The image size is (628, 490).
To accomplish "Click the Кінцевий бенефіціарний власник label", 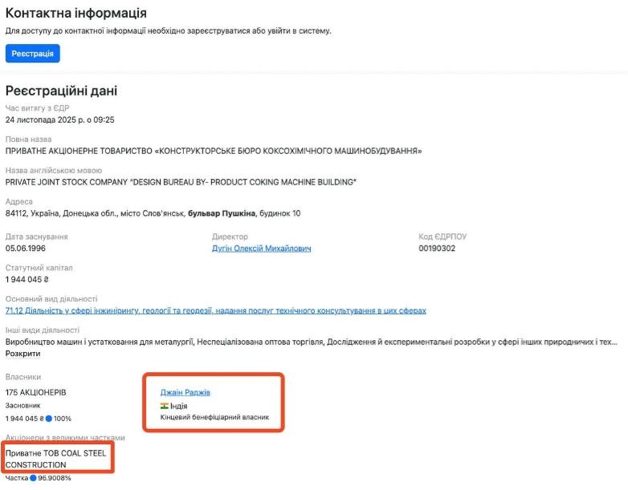I will coord(214,418).
